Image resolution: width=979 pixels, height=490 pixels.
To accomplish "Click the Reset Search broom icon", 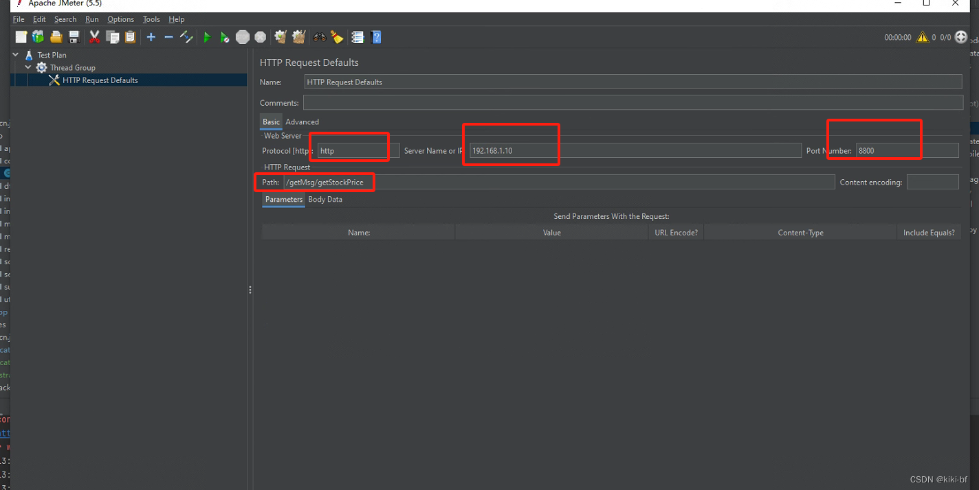I will [x=337, y=37].
